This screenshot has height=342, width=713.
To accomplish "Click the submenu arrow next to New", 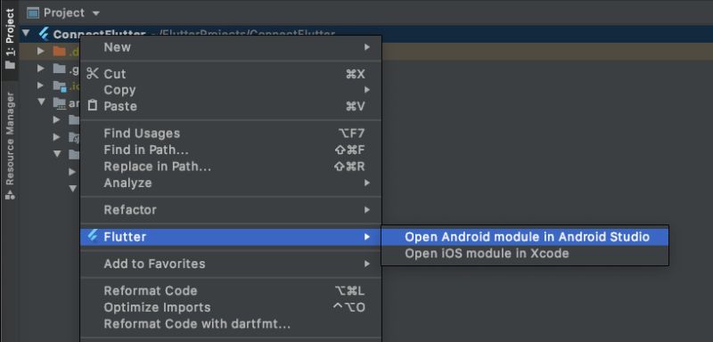I will tap(367, 47).
